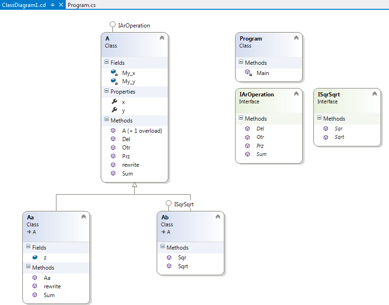Switch to the Program.cs tab
Viewport: 389px width, 305px height.
82,5
